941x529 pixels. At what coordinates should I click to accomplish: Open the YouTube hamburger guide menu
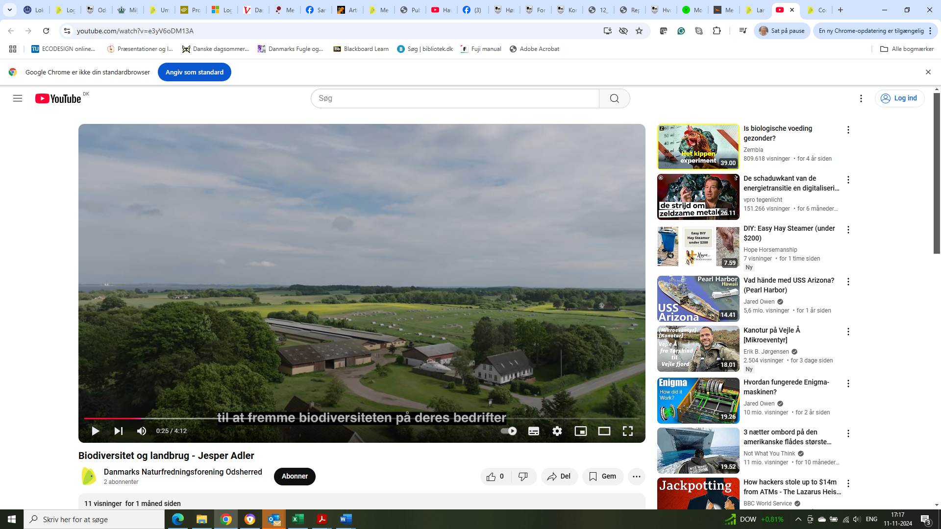click(x=18, y=98)
